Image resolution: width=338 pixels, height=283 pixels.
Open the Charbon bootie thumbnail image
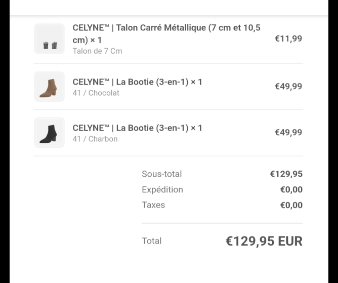50,133
